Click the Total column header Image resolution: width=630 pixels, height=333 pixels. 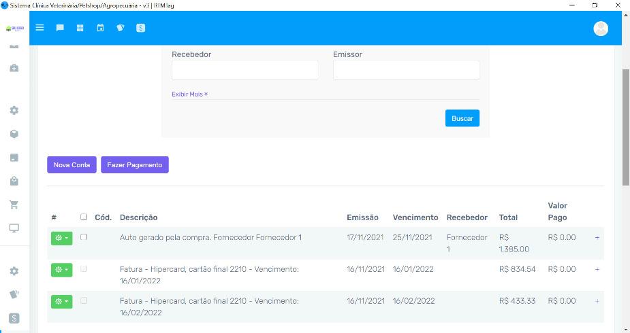pos(508,217)
